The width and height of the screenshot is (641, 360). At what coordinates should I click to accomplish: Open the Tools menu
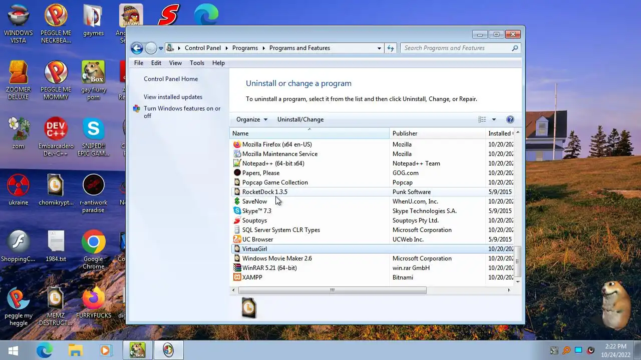197,63
